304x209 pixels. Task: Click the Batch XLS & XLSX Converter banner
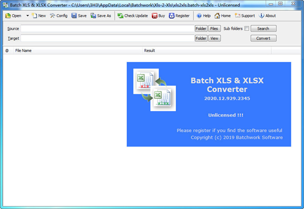209,104
